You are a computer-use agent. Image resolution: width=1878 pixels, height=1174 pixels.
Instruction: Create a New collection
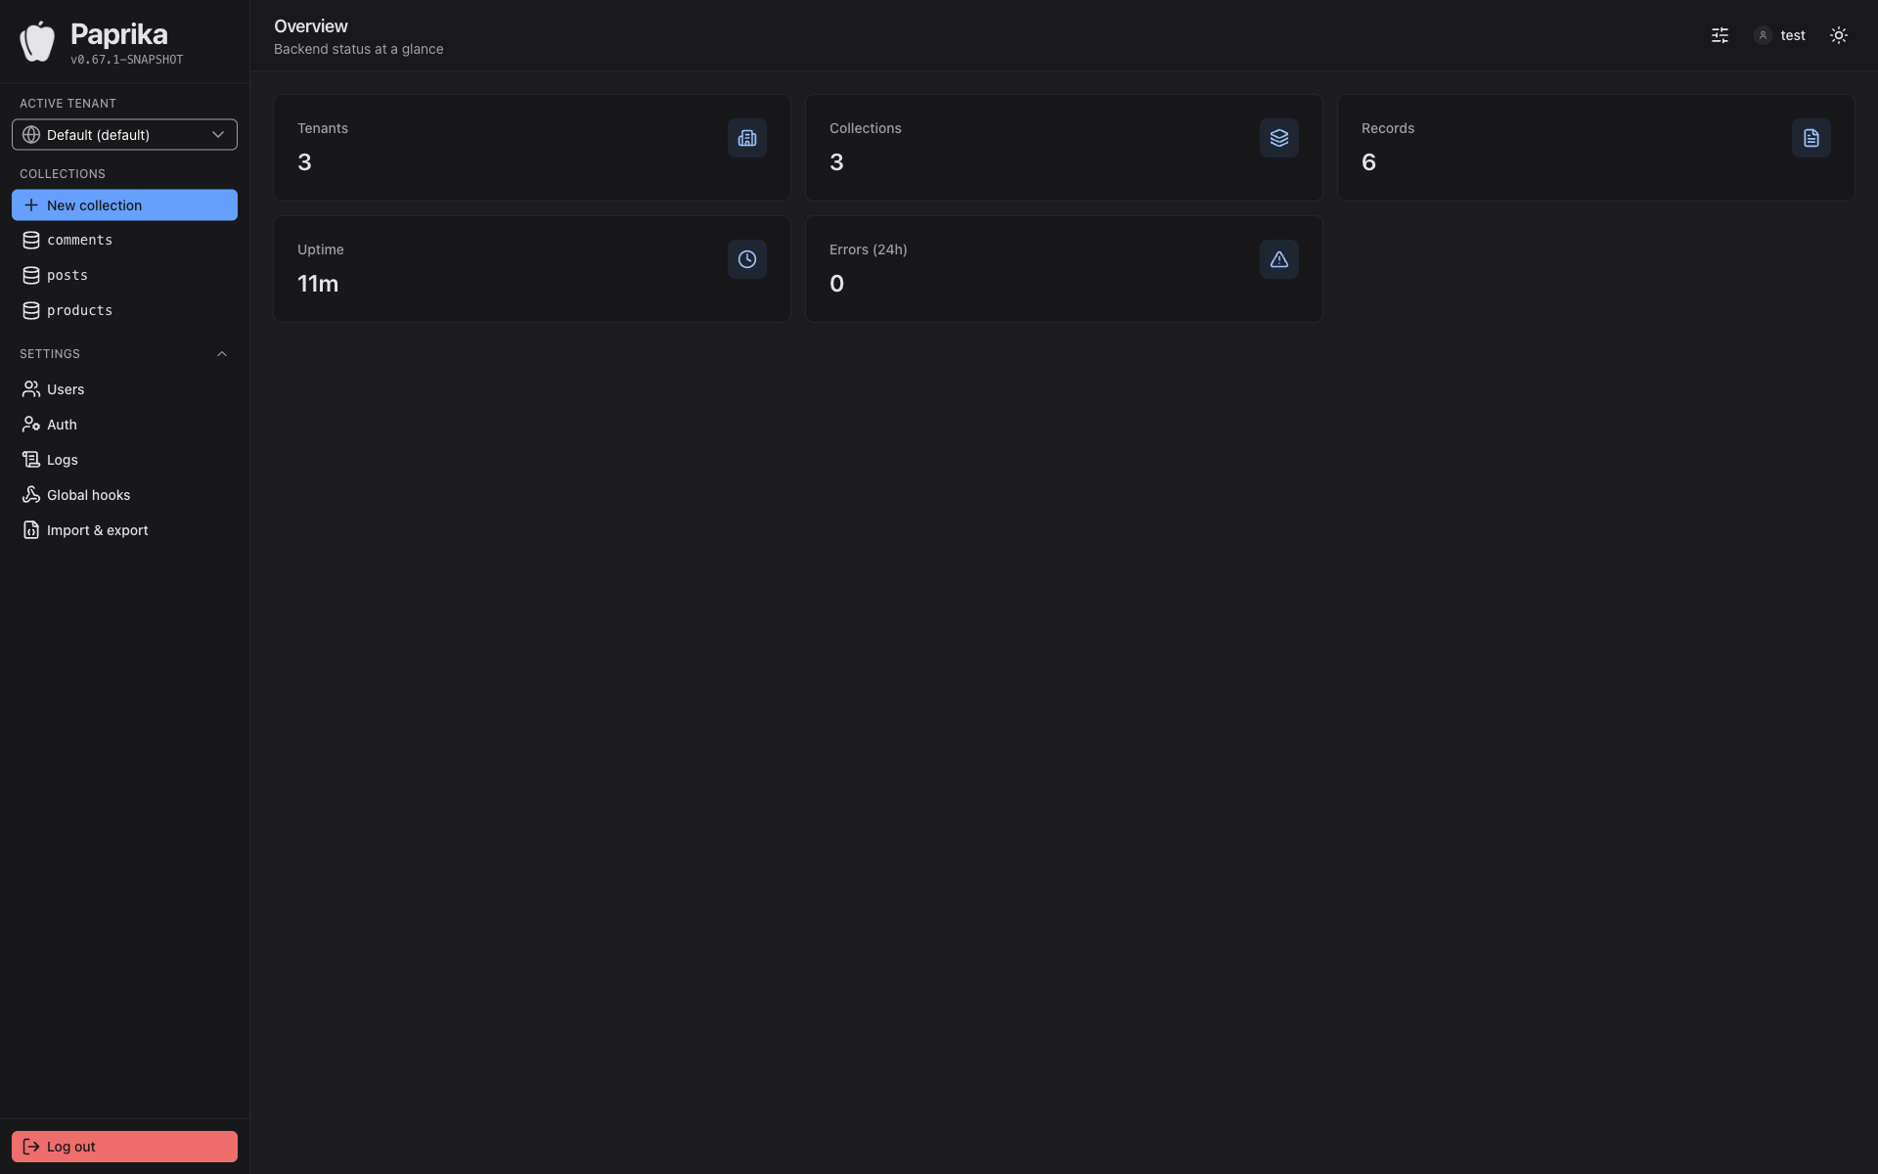tap(124, 205)
